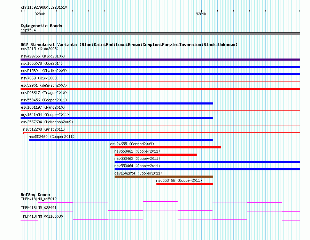Image resolution: width=310 pixels, height=240 pixels.
Task: Click the brown dgv1642n54 complex bar
Action: (x=164, y=177)
